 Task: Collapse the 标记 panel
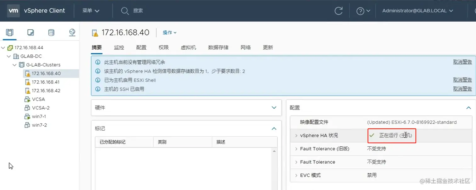tap(274, 129)
